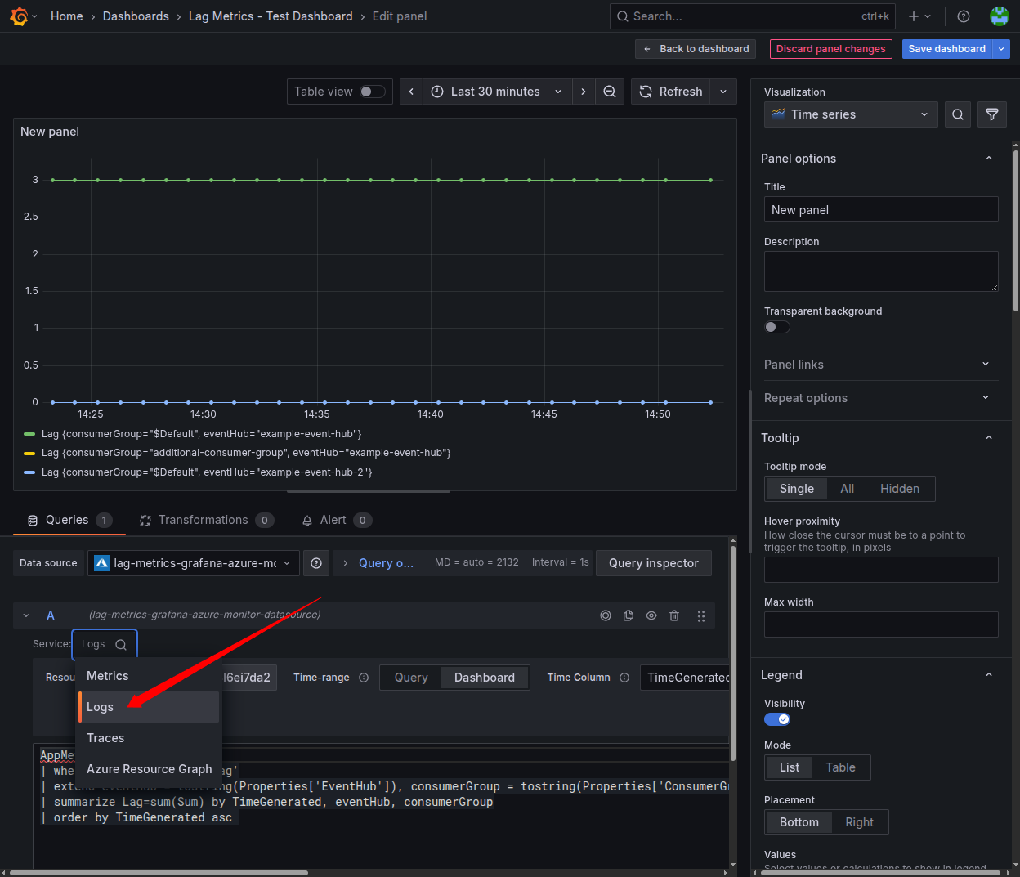The image size is (1020, 877).
Task: Enable Transparent background switch
Action: [x=776, y=327]
